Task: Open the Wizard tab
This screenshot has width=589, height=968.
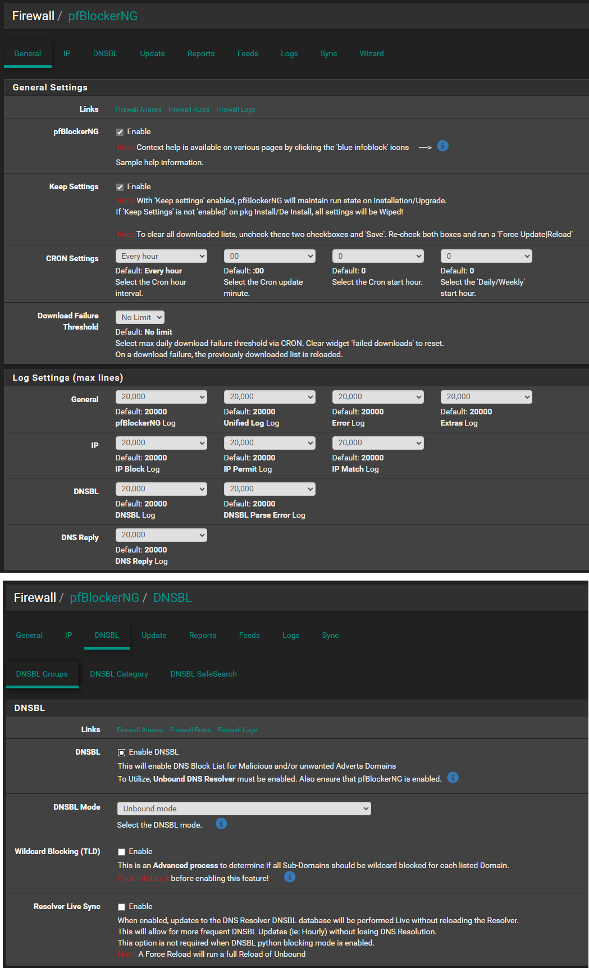Action: point(372,54)
